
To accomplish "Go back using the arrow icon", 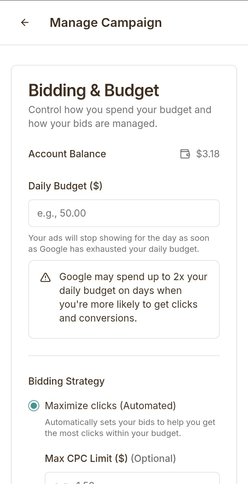I will [25, 23].
